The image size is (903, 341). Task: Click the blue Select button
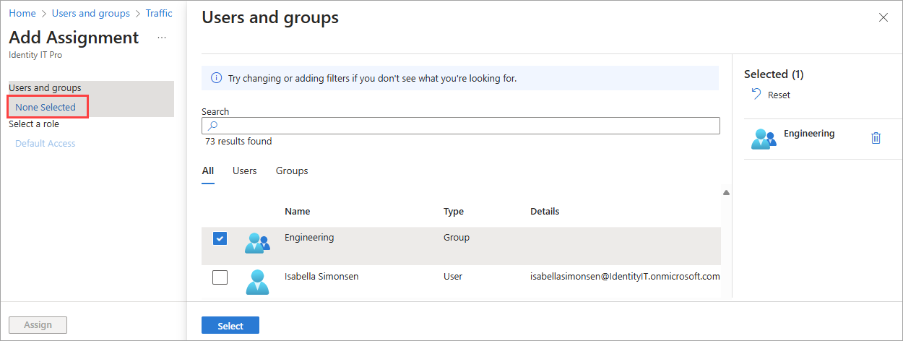[x=230, y=326]
